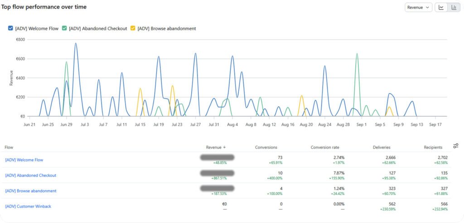Open the [ADV] Abandoned Checkout link
The image size is (464, 223).
(x=31, y=175)
